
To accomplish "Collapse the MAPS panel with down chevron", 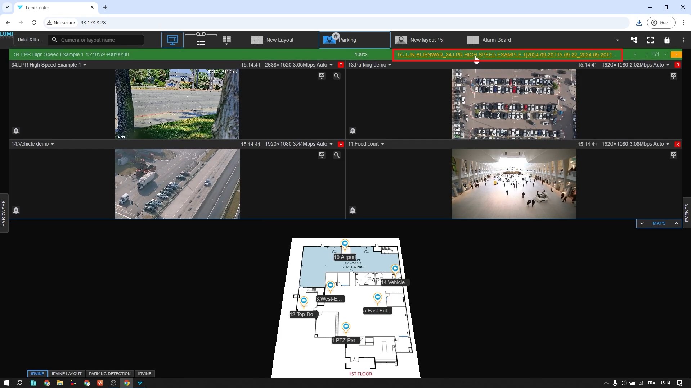I will (x=642, y=224).
